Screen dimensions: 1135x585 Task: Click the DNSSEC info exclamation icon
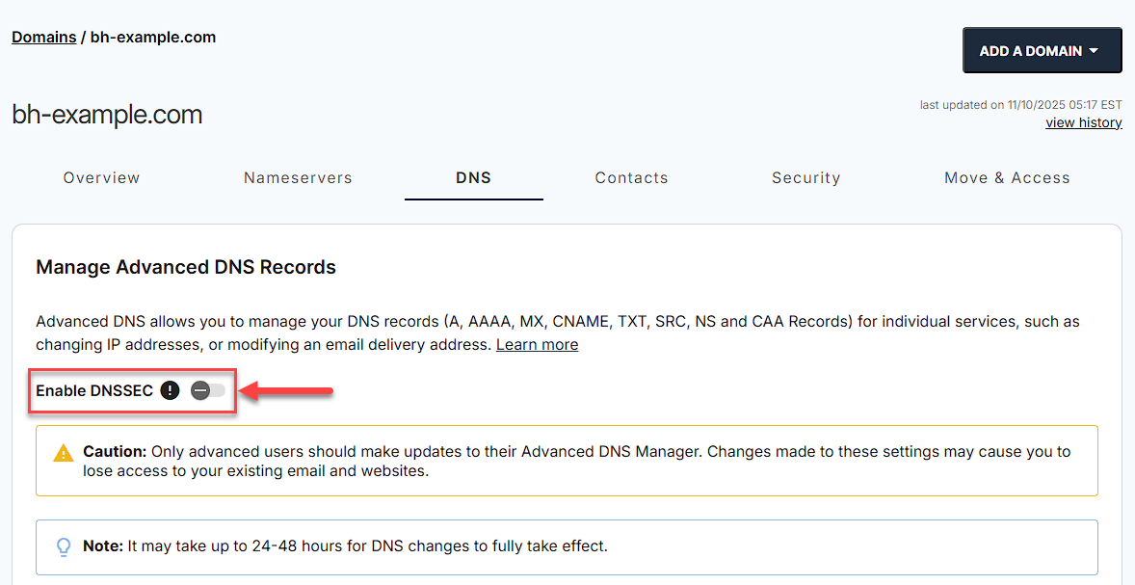tap(170, 390)
